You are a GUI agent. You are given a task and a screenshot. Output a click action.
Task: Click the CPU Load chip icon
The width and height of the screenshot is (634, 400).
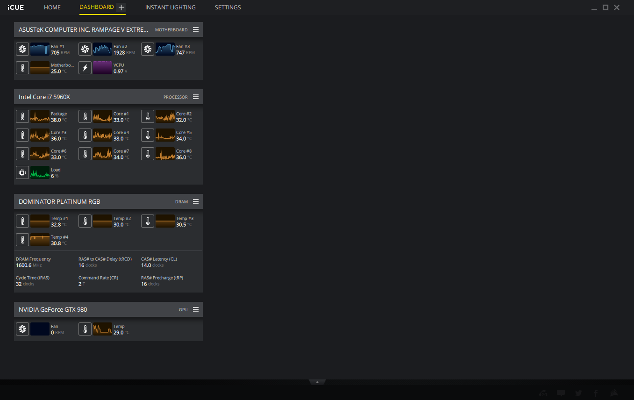tap(22, 172)
